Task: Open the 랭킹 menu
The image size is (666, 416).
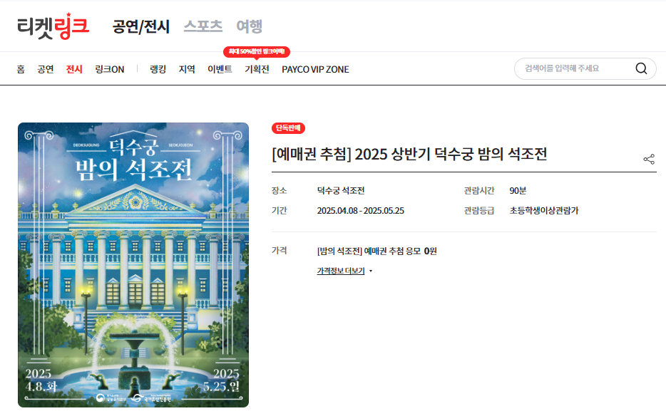Action: 158,69
